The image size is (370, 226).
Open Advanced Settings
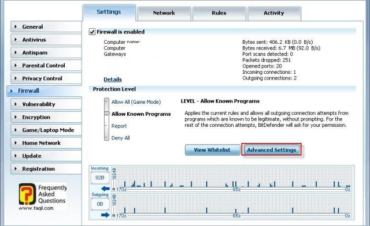click(x=271, y=150)
